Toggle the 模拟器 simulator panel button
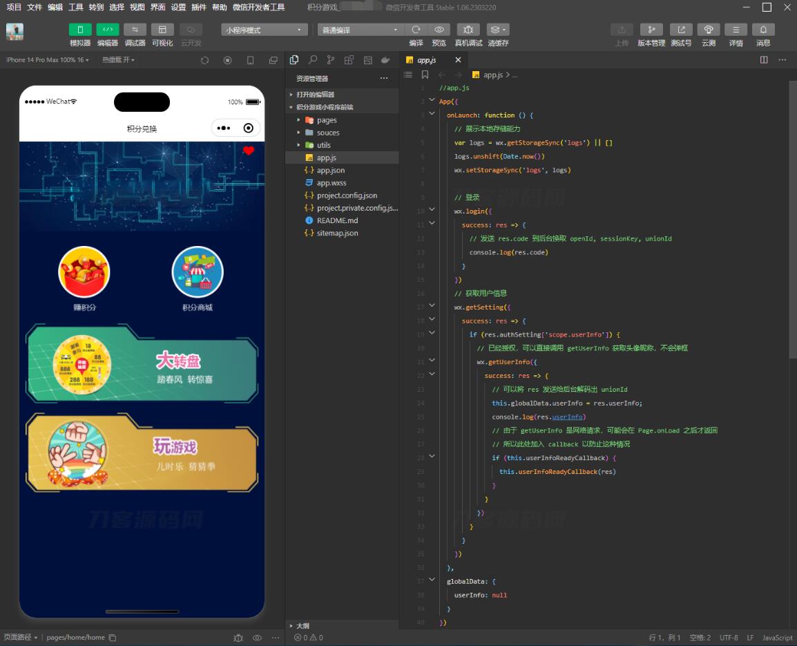This screenshot has width=797, height=646. point(80,30)
